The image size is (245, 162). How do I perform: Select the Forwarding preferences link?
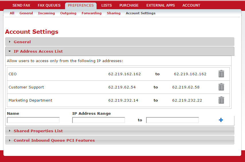click(x=91, y=13)
